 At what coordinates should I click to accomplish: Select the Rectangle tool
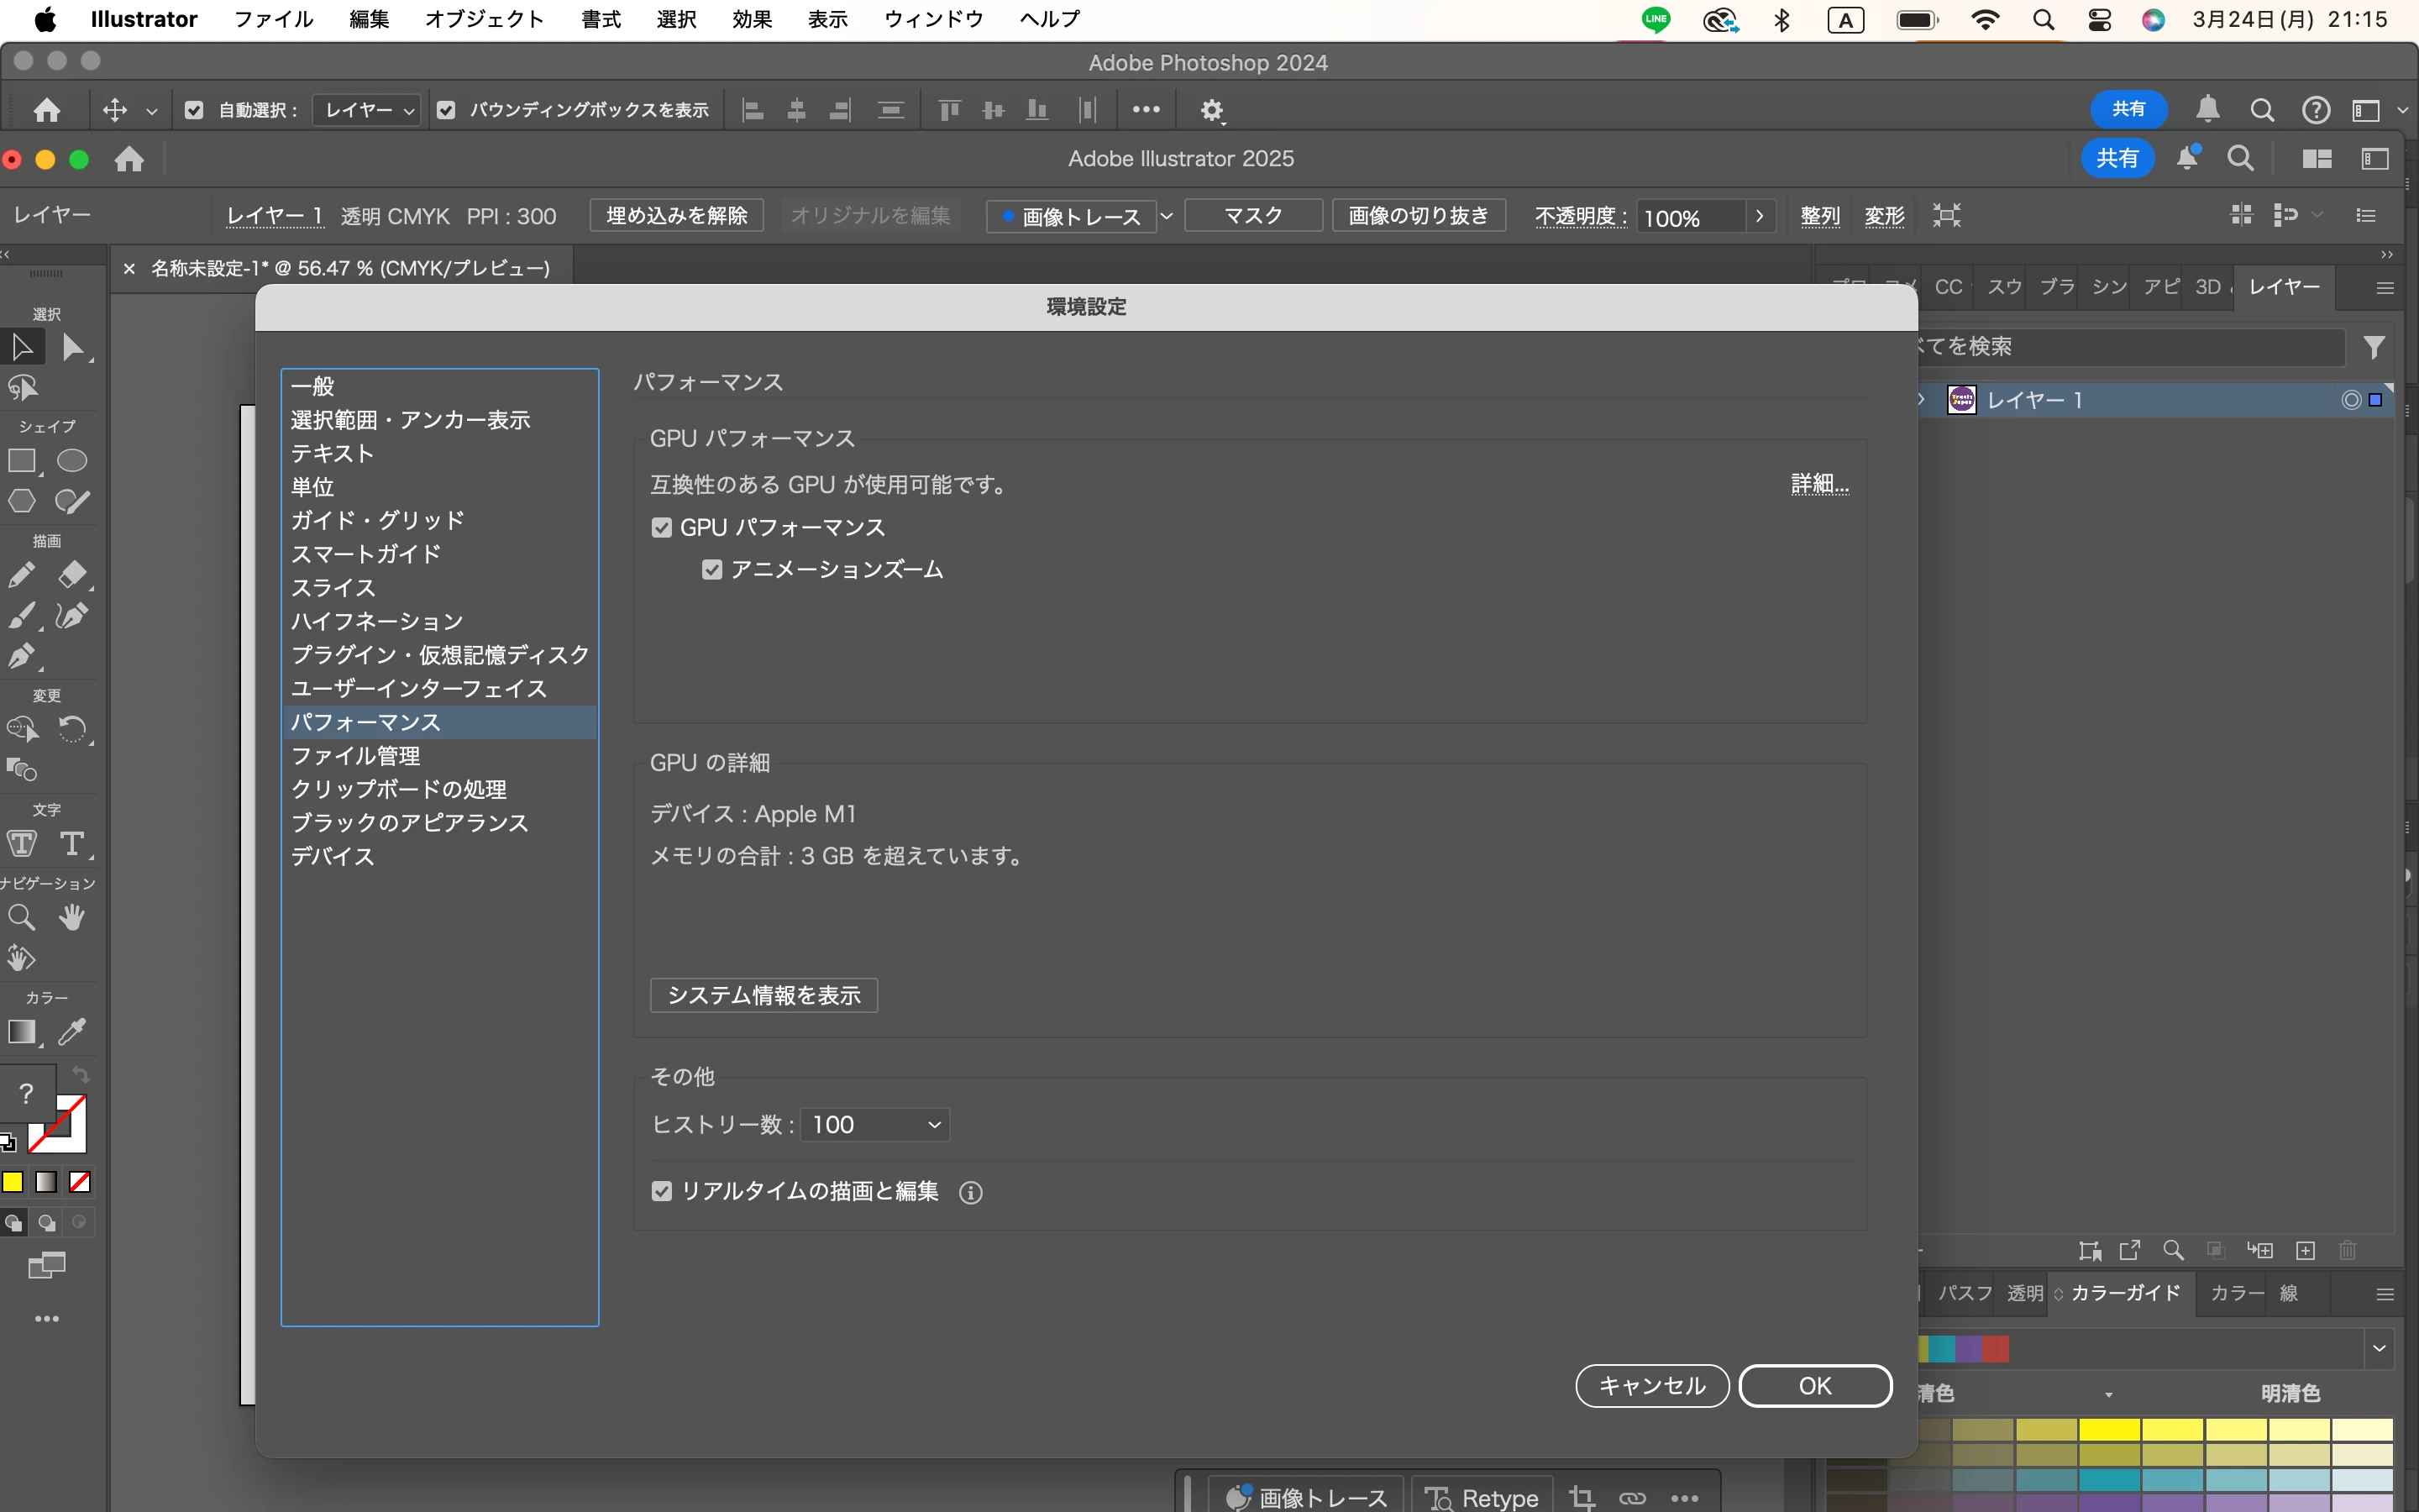21,461
